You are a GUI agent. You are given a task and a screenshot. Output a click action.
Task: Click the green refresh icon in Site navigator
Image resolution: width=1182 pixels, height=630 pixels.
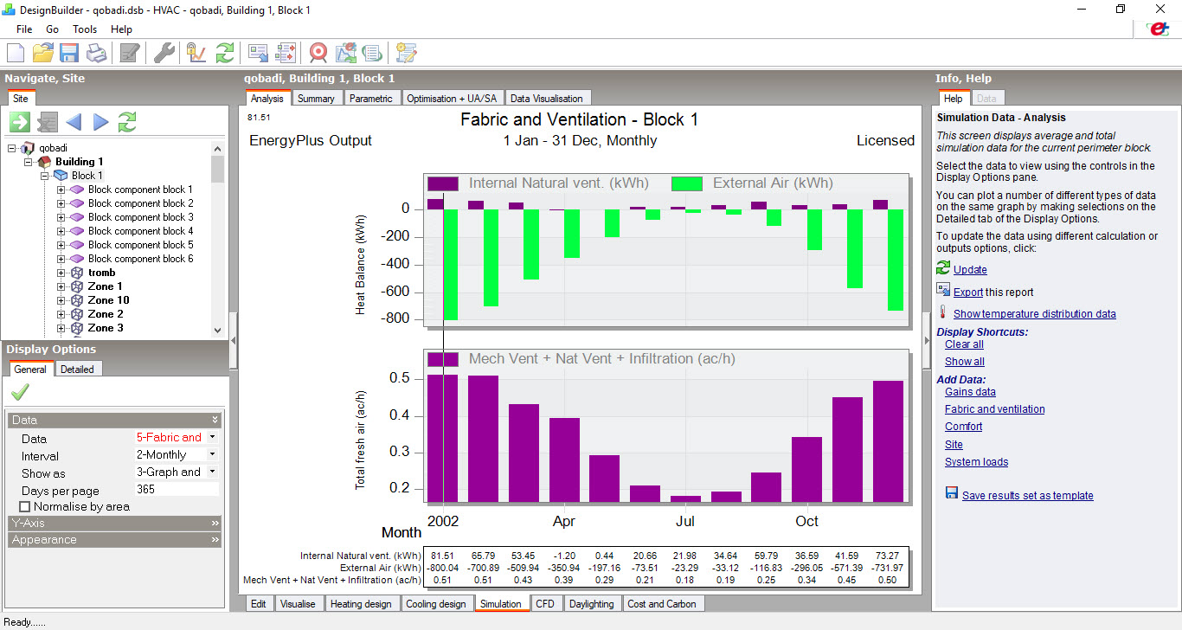(x=127, y=122)
